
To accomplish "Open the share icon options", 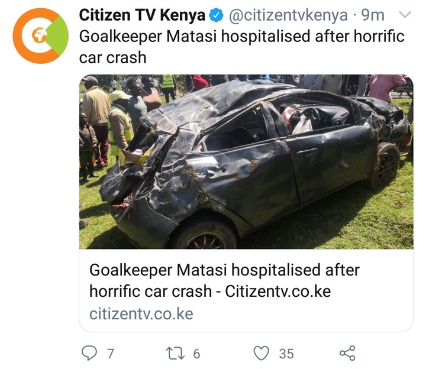I will [347, 353].
